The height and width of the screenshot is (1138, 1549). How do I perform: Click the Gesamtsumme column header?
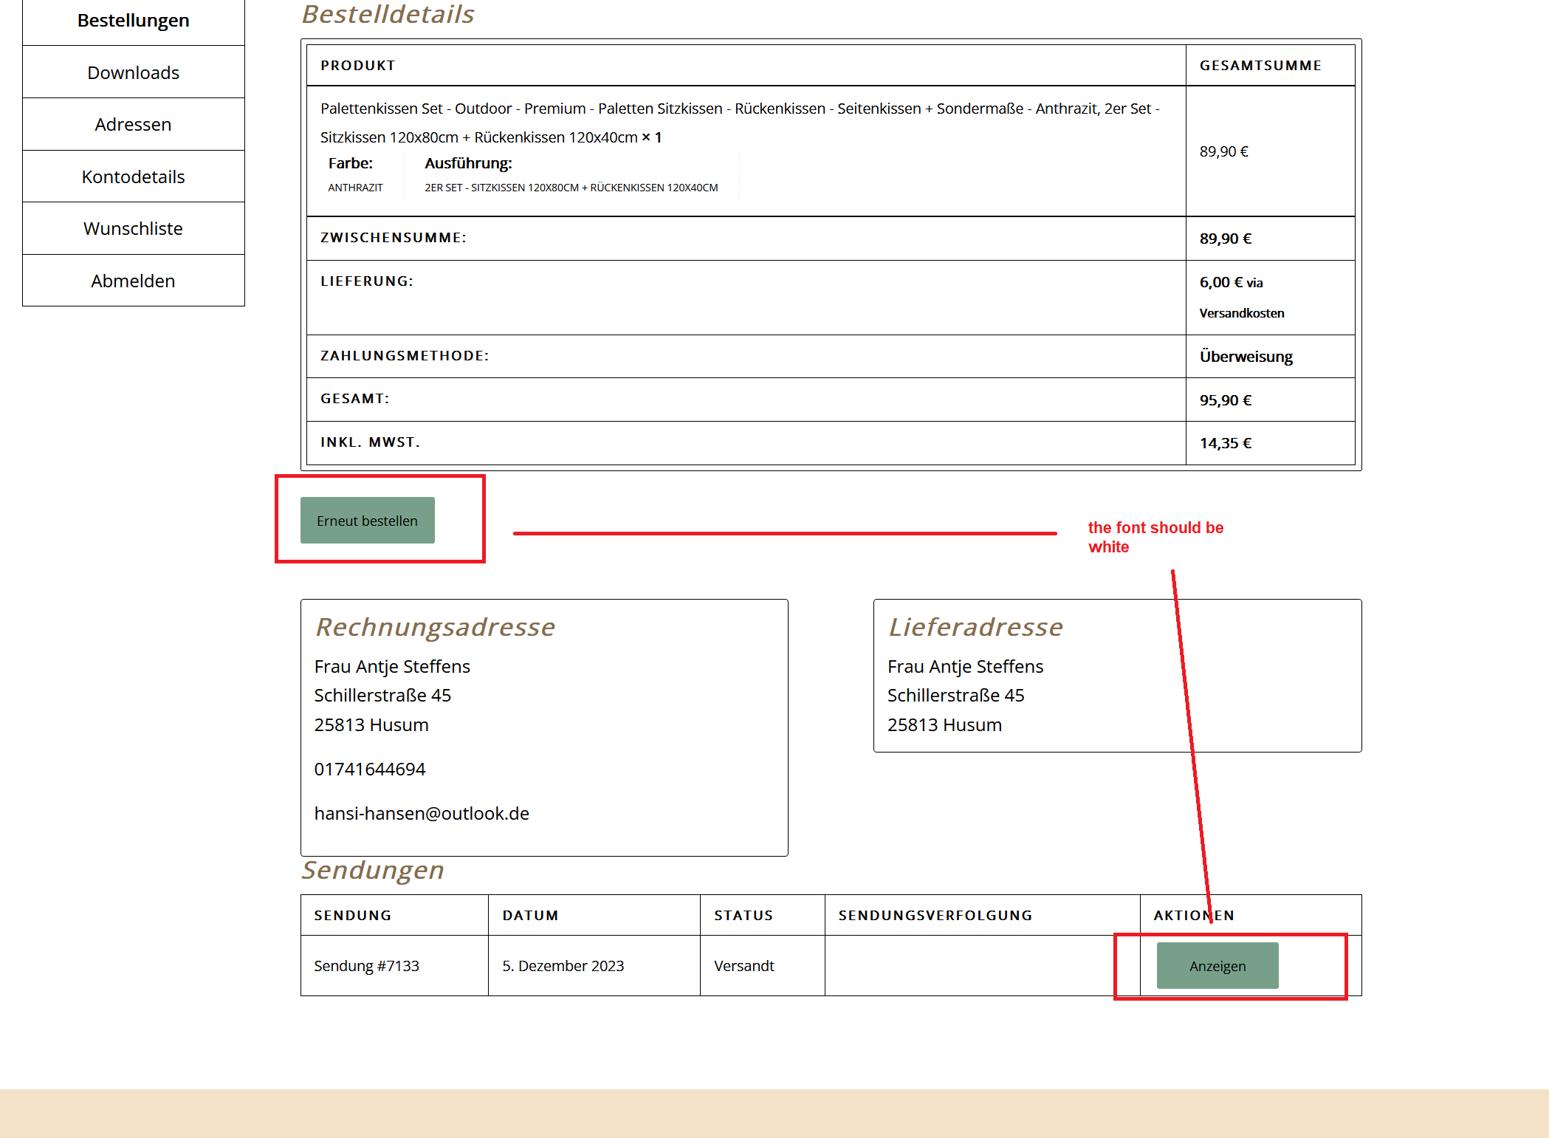1260,66
